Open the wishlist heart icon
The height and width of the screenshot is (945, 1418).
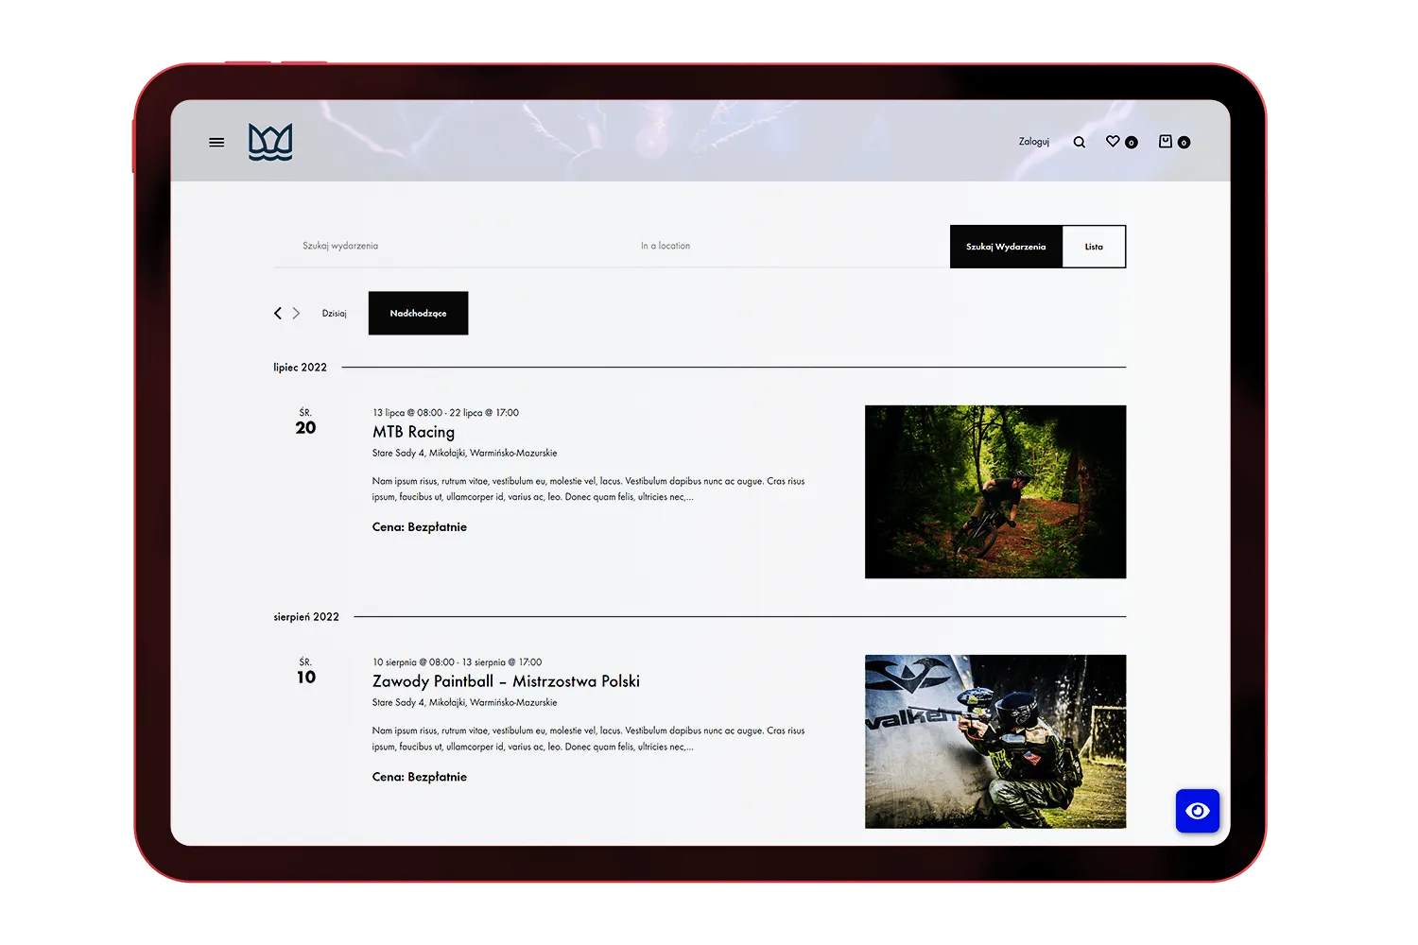1113,142
